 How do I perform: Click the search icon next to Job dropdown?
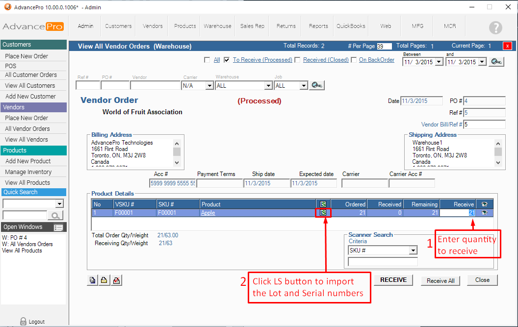pyautogui.click(x=316, y=85)
